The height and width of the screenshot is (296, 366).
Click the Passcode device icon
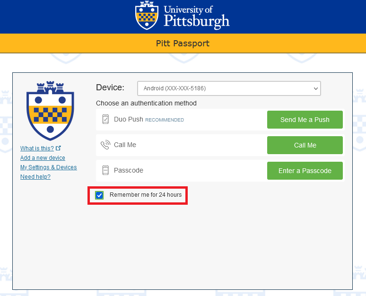point(105,170)
